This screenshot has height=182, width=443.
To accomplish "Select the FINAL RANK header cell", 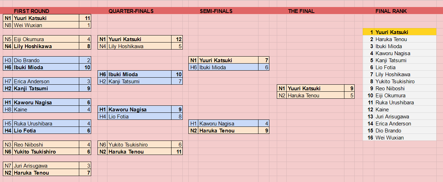I will (391, 11).
